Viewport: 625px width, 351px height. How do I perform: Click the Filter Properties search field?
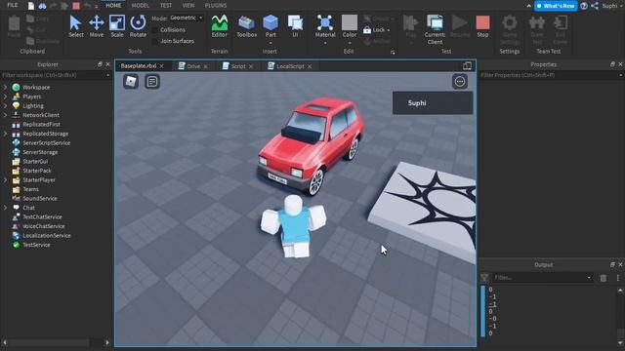(550, 75)
